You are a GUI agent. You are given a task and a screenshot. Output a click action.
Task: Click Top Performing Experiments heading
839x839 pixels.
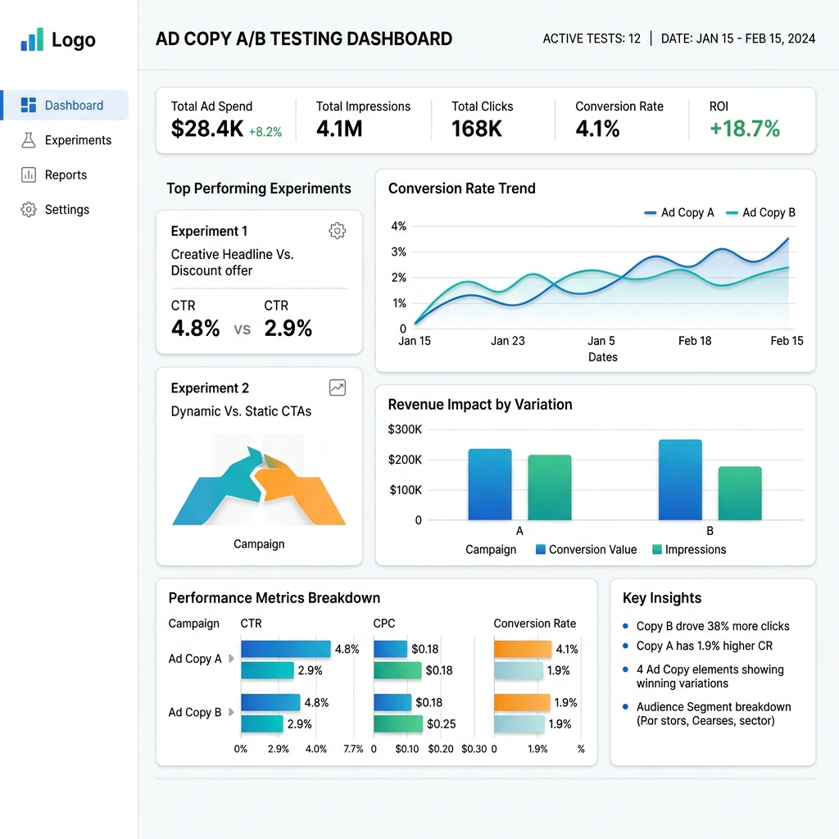click(258, 188)
